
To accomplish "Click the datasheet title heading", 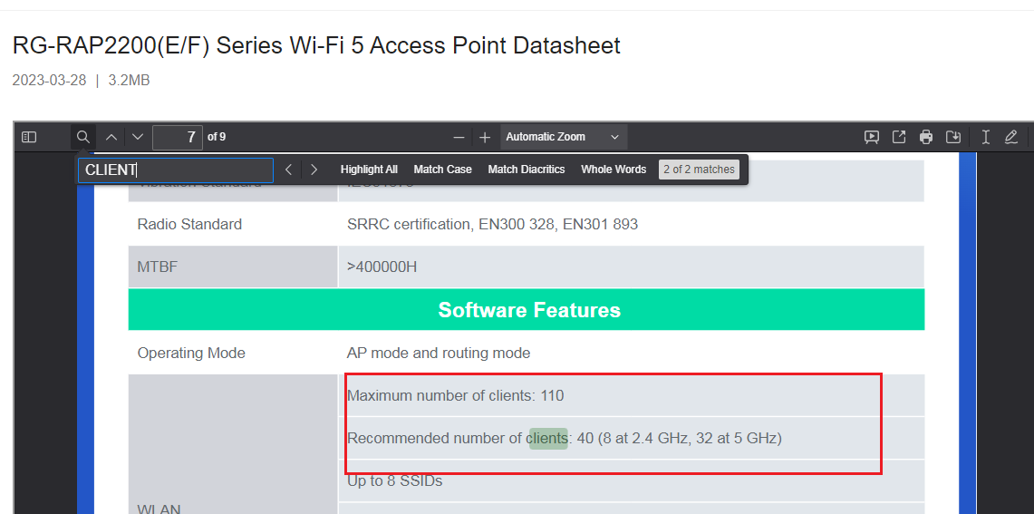I will tap(316, 45).
